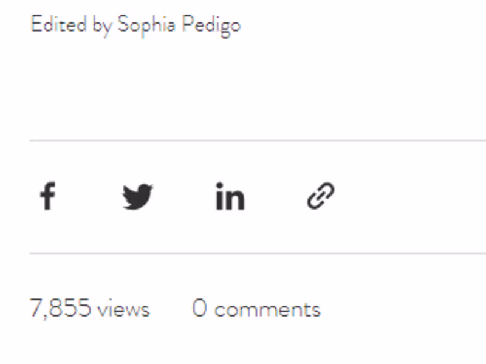Open the 0 comments link
Viewport: 486px width, 364px height.
click(256, 309)
